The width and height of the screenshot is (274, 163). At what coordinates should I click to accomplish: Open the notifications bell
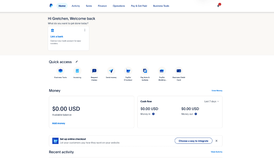(218, 6)
